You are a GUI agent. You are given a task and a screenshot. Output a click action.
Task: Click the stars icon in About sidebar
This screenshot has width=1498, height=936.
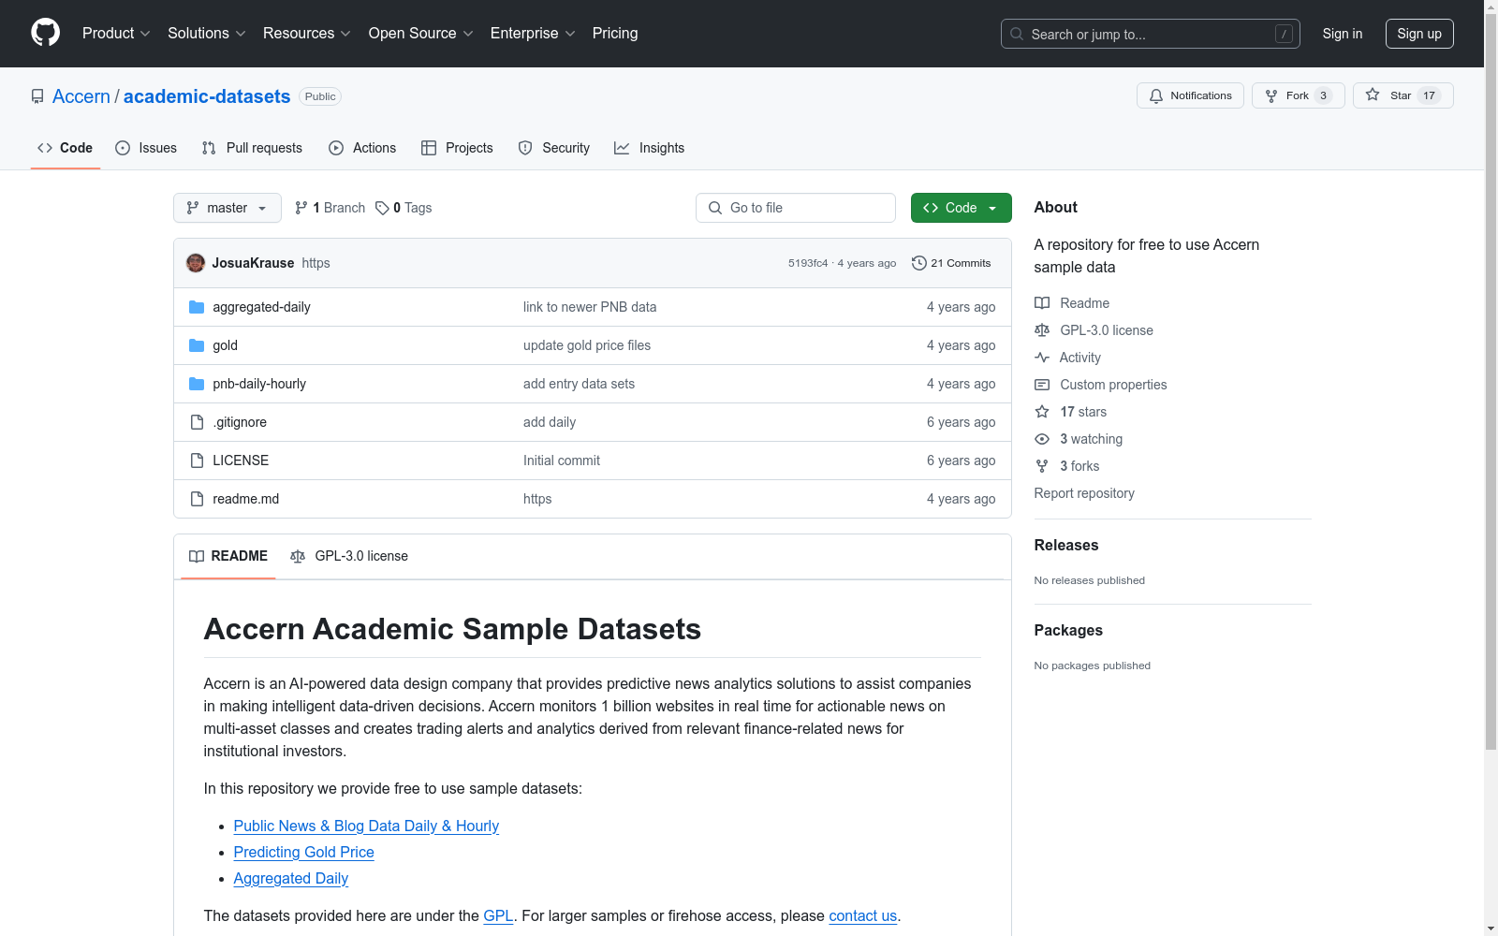click(1042, 412)
